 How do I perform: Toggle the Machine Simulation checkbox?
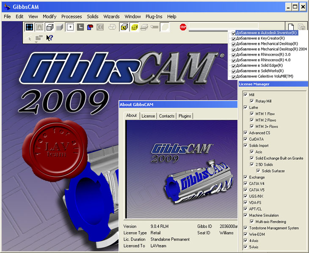[246, 215]
